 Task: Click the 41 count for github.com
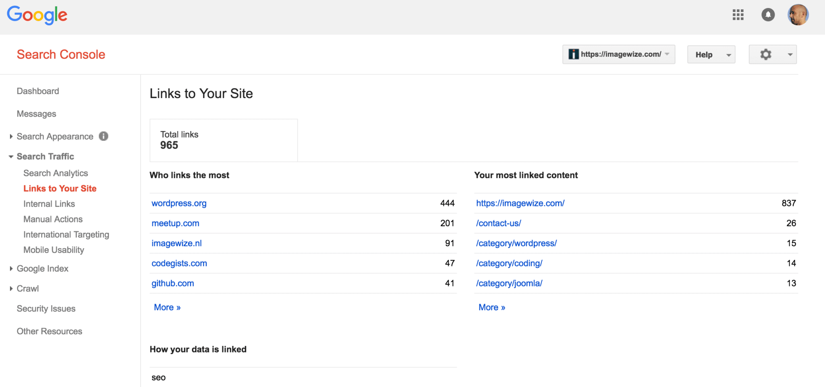450,283
